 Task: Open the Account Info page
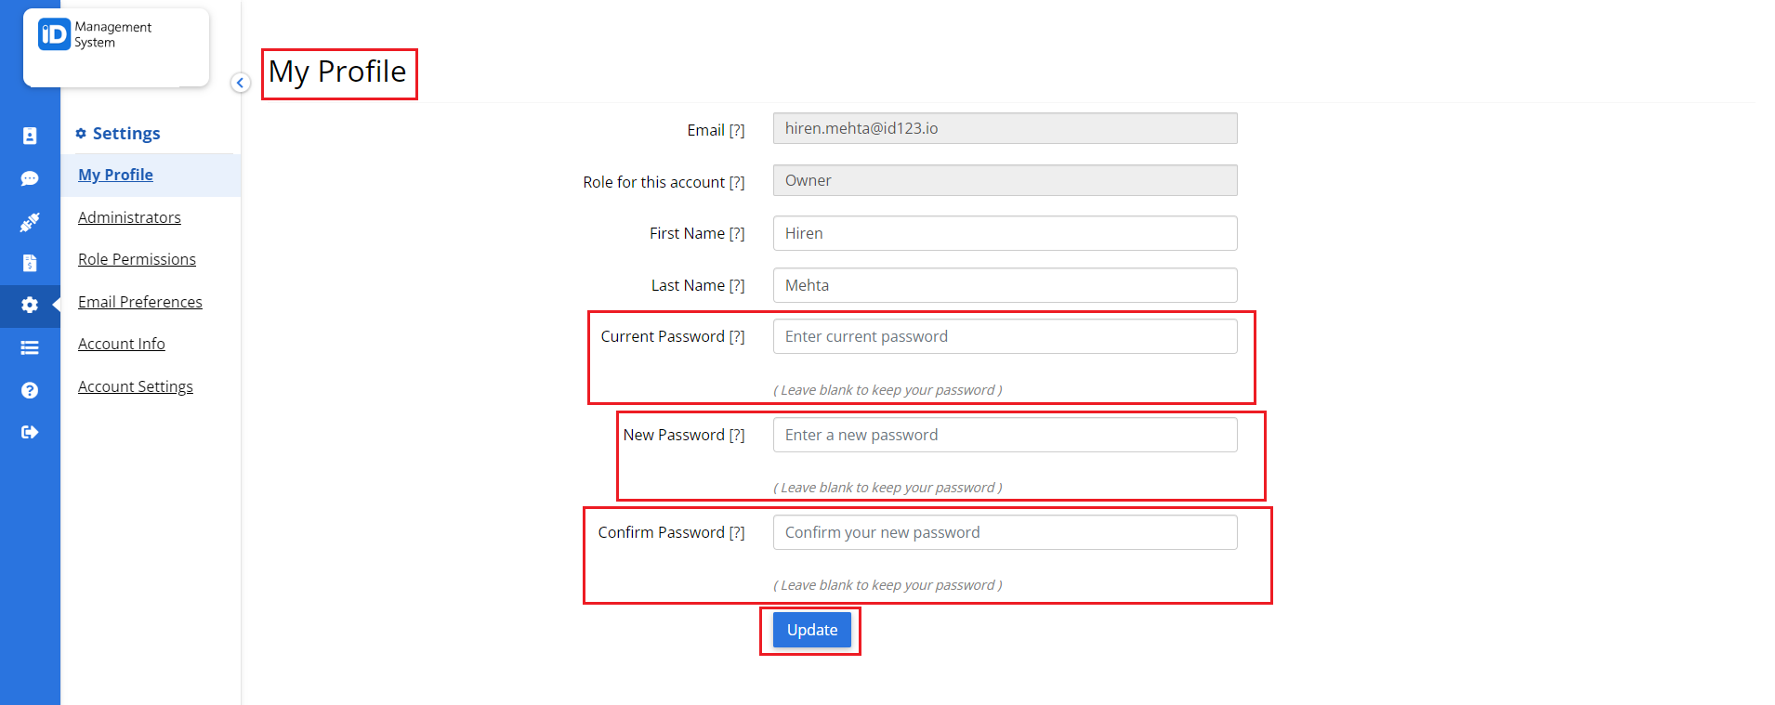click(121, 344)
